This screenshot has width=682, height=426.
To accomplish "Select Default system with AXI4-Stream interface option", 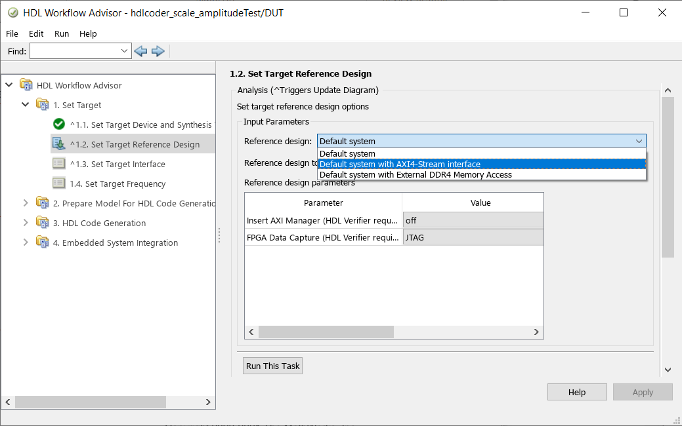I will (x=400, y=165).
